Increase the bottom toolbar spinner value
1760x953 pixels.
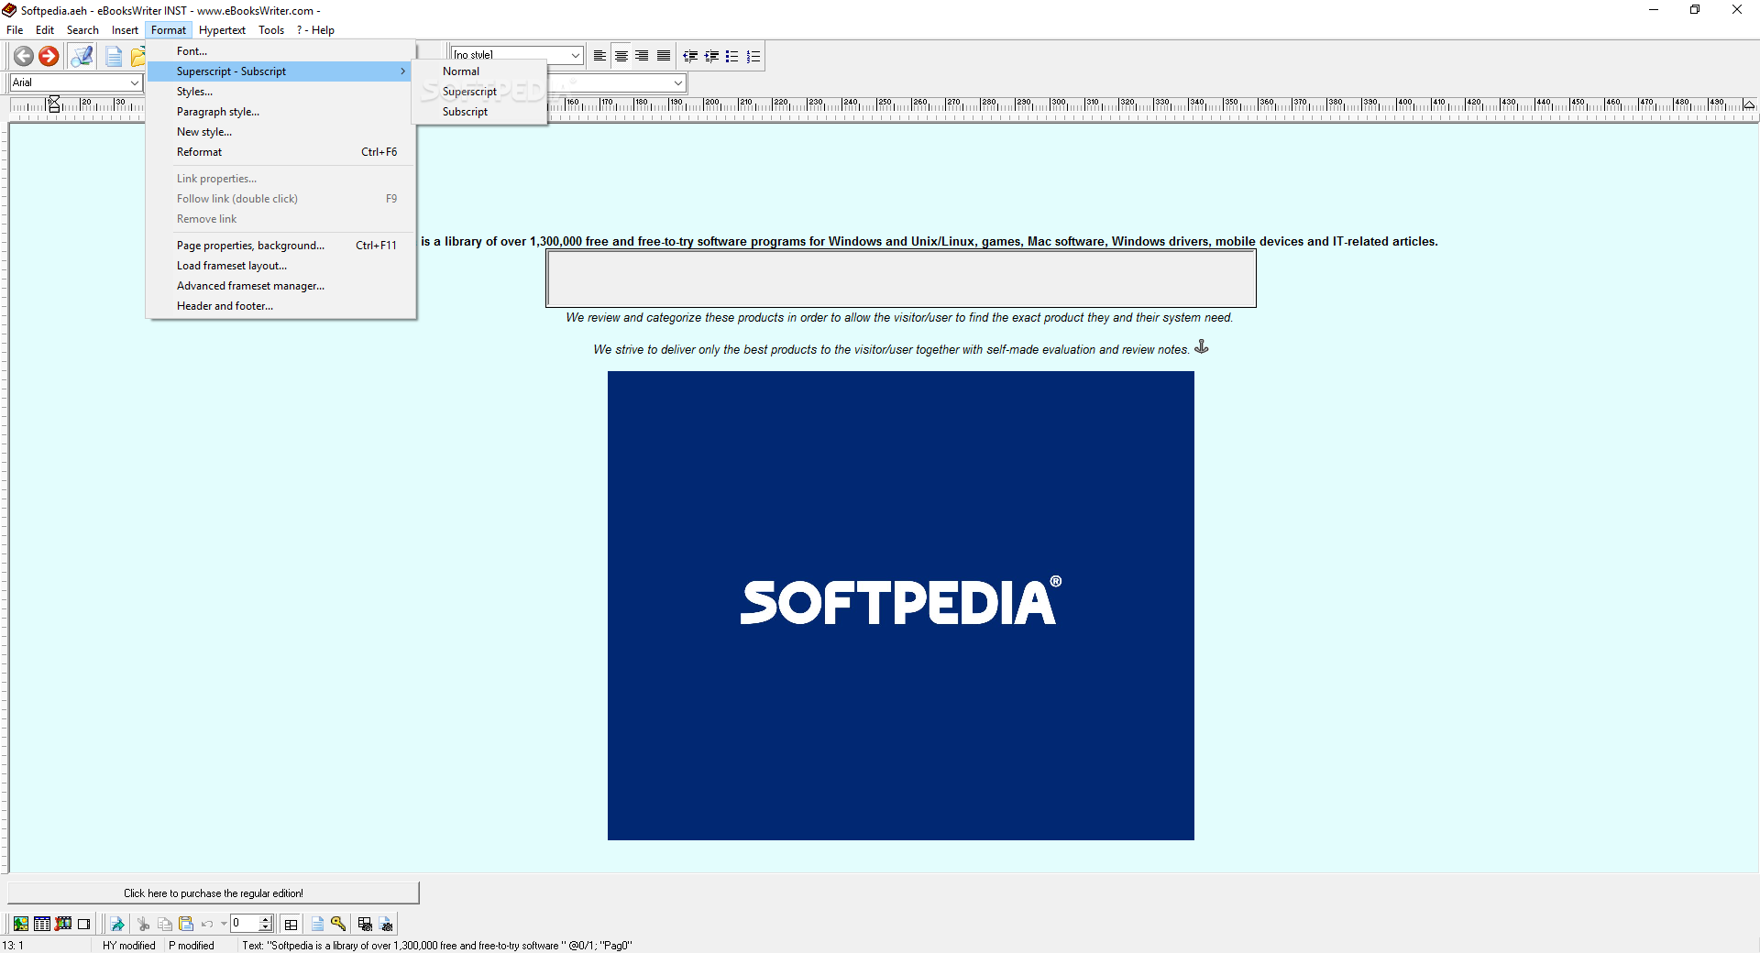pyautogui.click(x=266, y=919)
